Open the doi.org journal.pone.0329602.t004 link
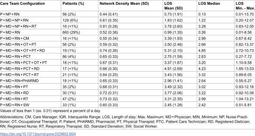The width and height of the screenshot is (255, 136). click(38, 134)
